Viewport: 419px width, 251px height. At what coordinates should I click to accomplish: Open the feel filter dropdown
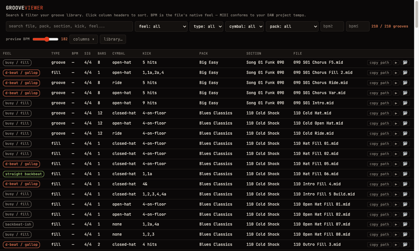pyautogui.click(x=161, y=26)
